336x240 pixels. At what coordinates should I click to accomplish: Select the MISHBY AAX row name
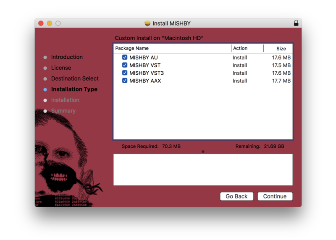(x=145, y=81)
